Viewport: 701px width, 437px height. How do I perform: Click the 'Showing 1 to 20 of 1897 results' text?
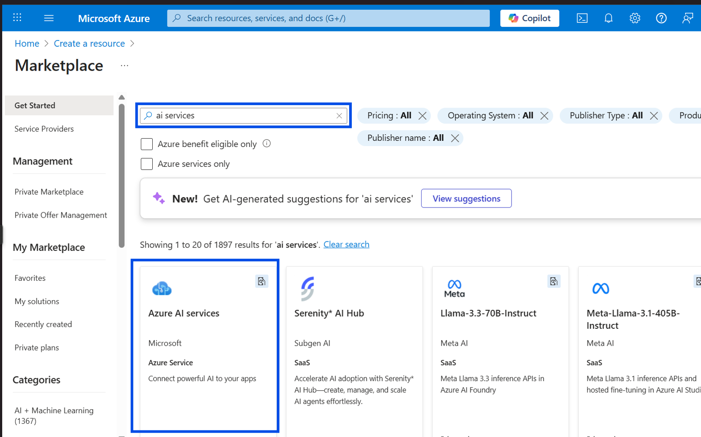click(x=230, y=245)
